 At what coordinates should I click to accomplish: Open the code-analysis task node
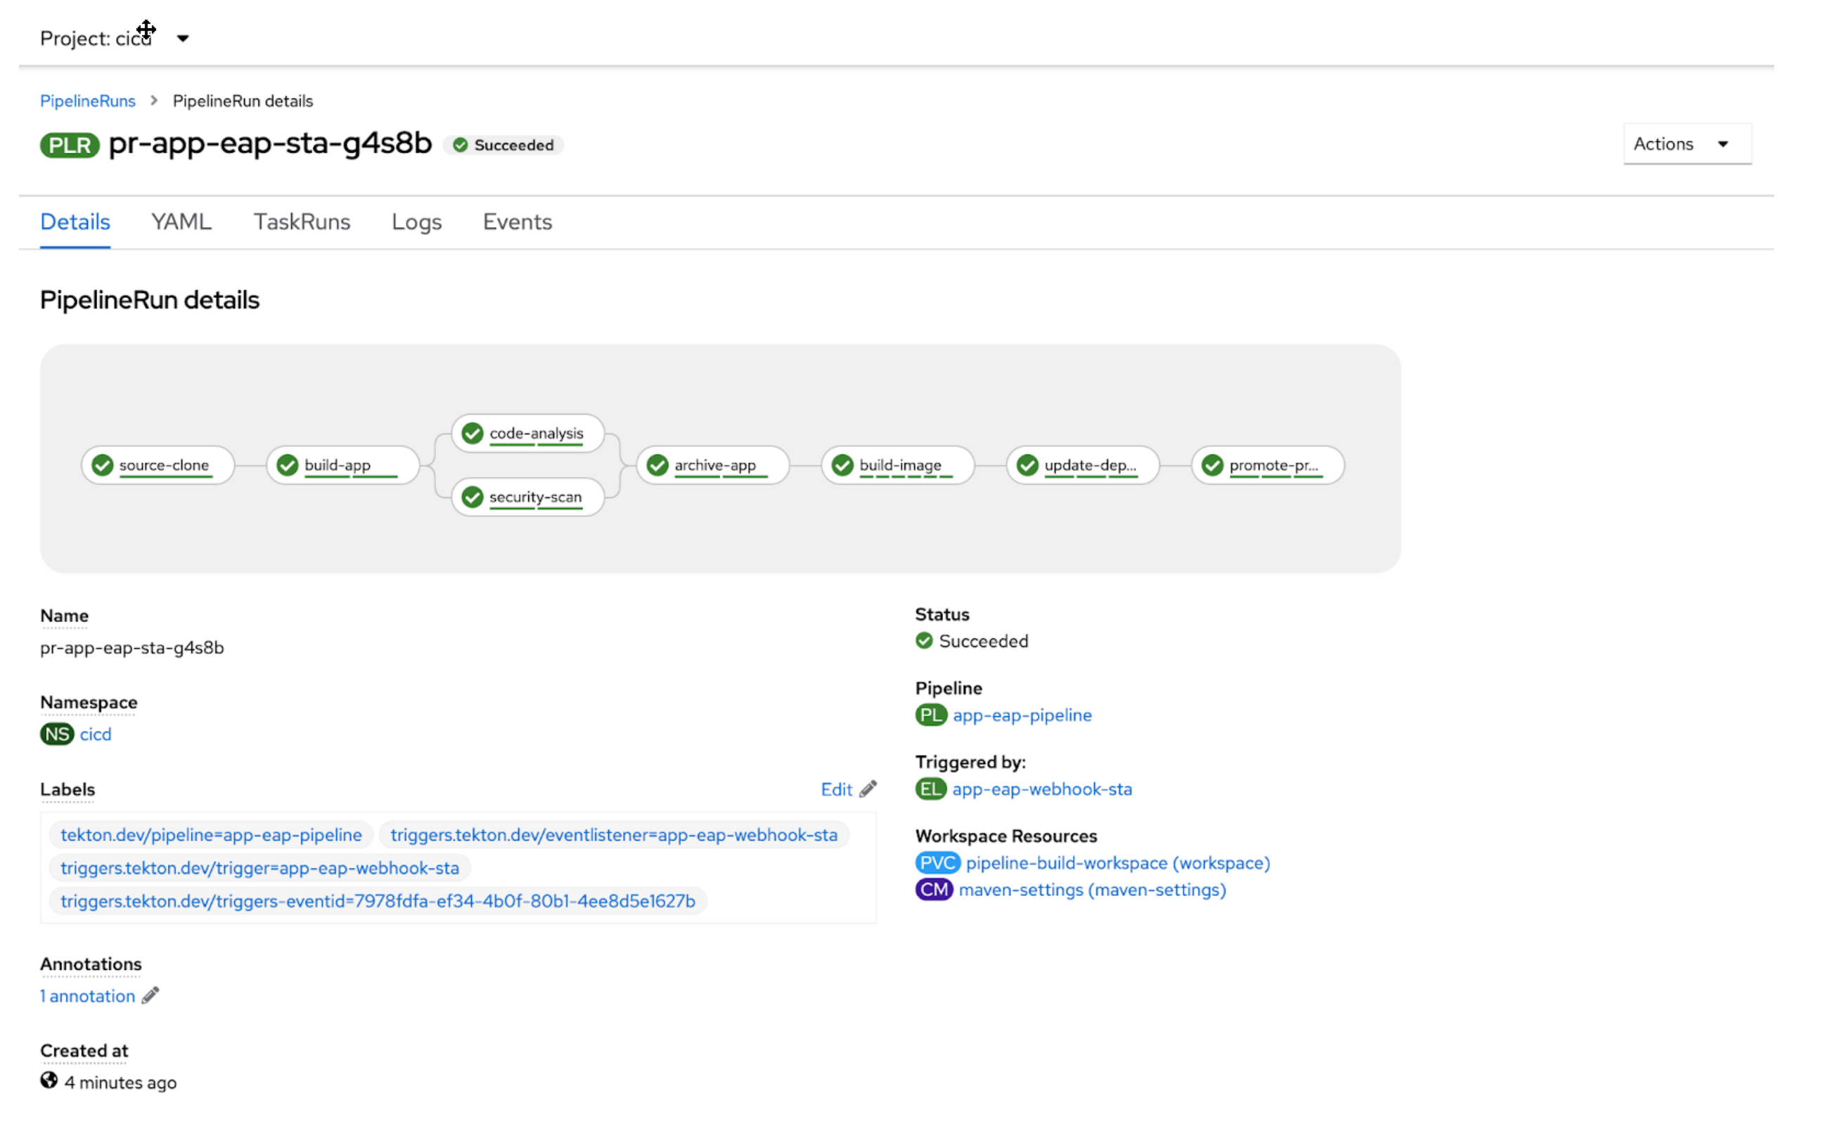[527, 433]
